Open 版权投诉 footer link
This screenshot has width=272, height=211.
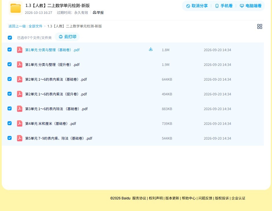coord(222,198)
